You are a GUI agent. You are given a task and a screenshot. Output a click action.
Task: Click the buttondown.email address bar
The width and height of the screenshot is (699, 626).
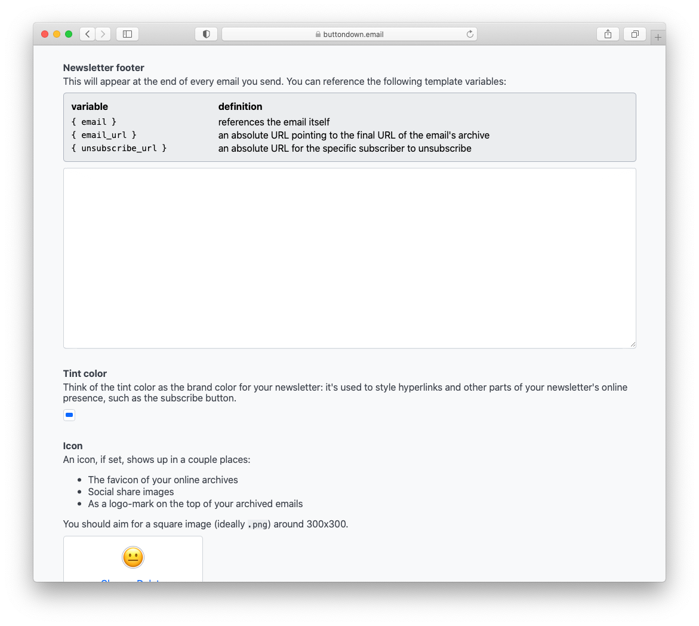(358, 35)
